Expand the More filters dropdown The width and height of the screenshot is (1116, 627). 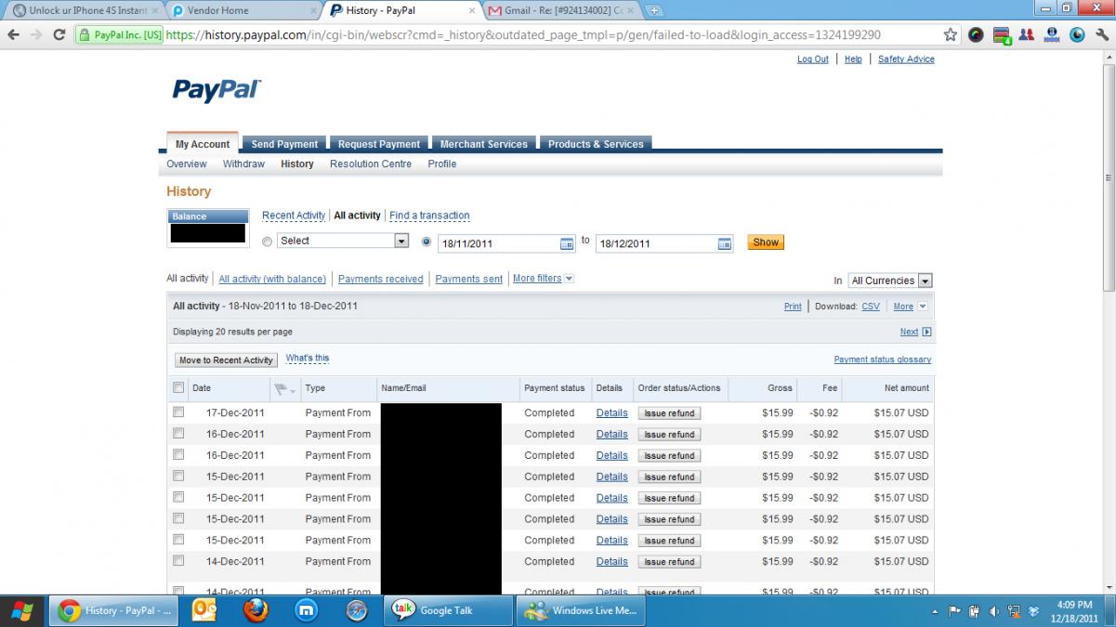pos(543,279)
